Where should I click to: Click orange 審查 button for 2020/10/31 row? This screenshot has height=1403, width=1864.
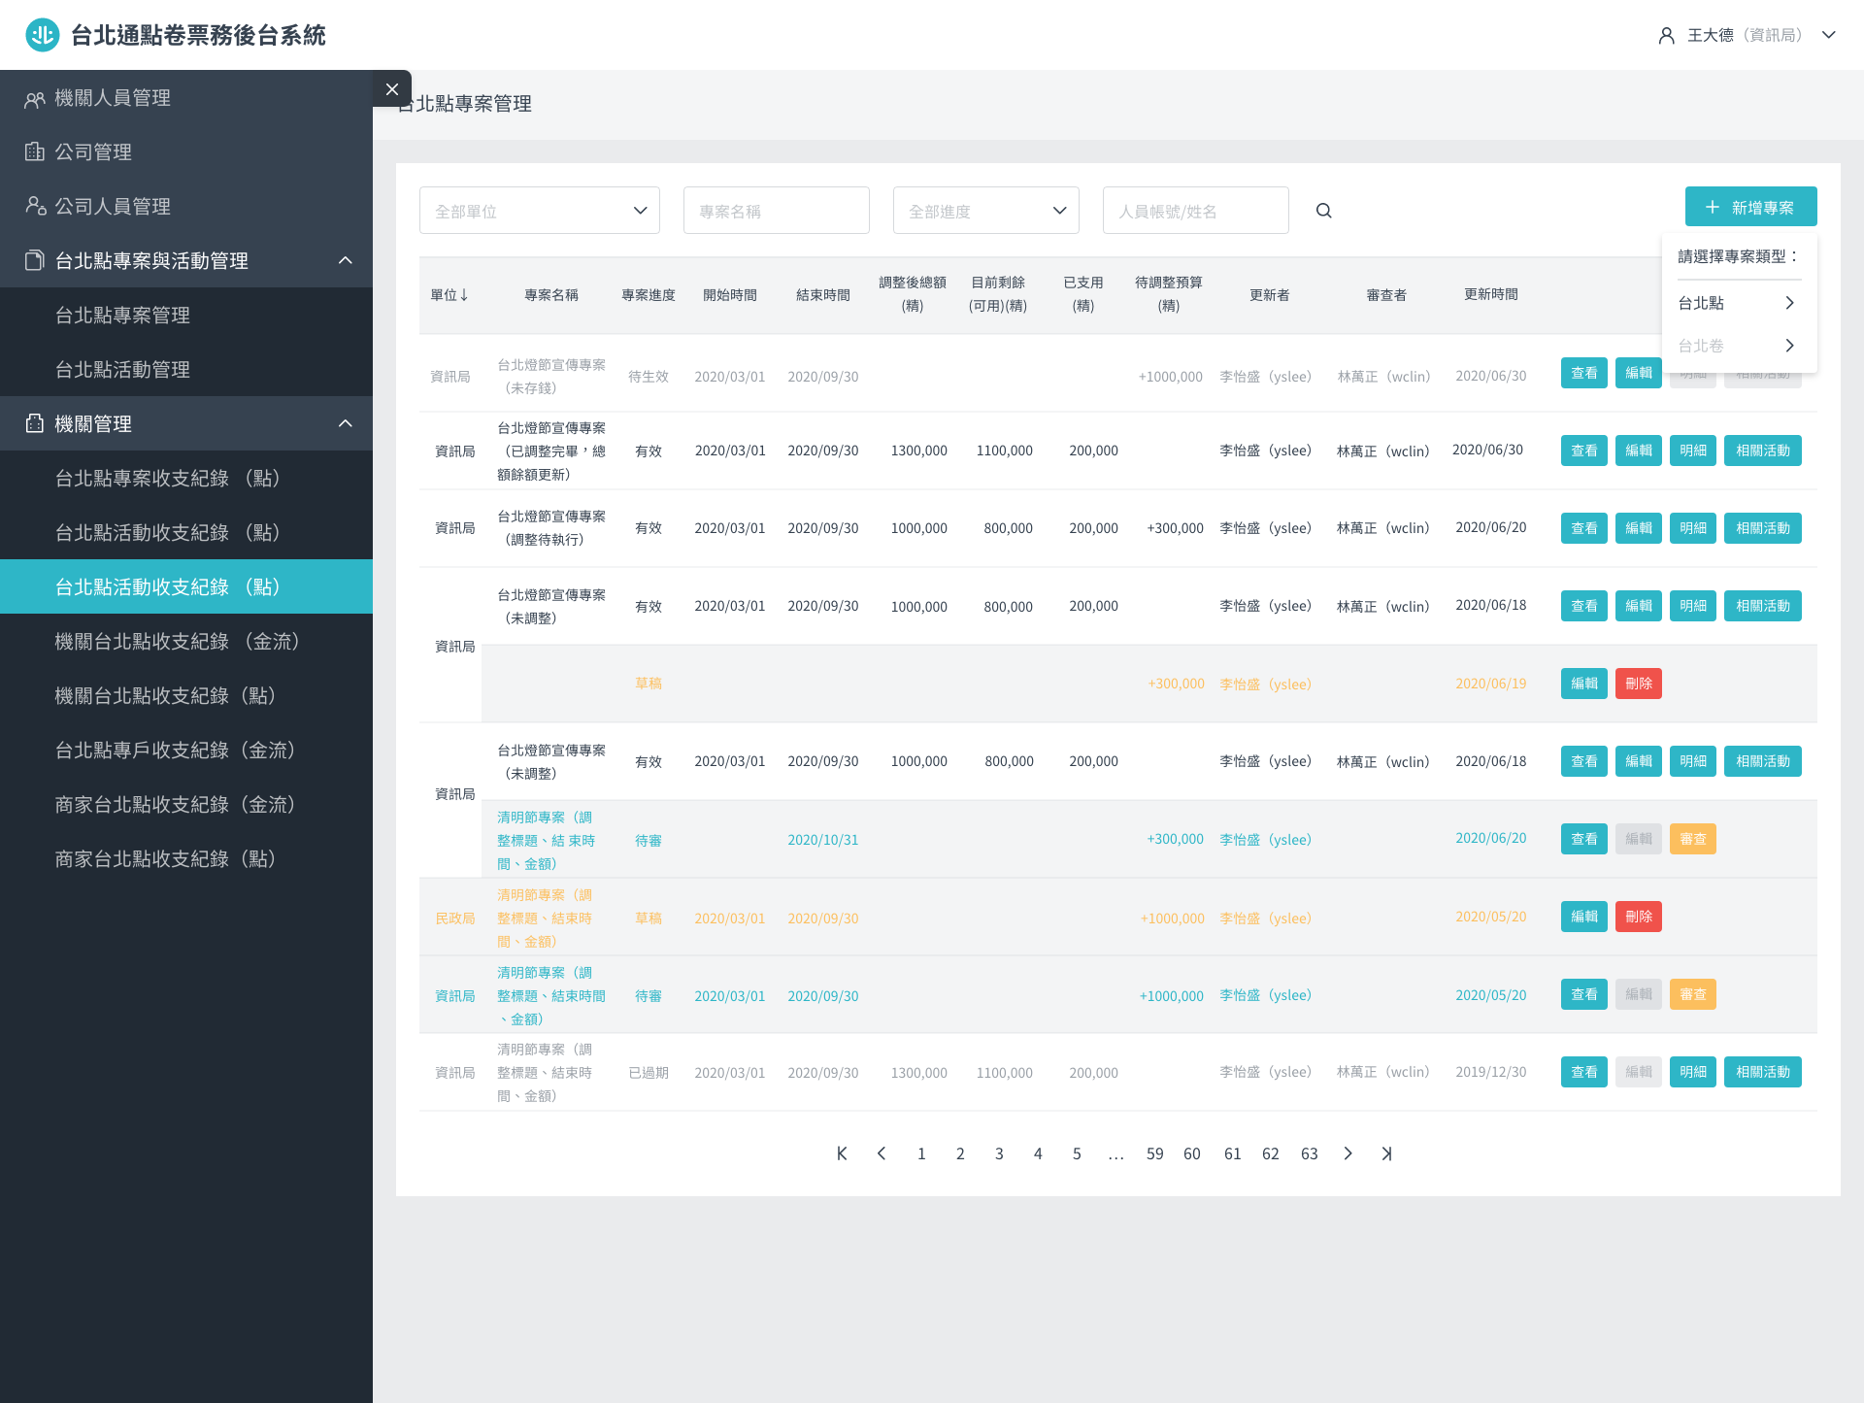pyautogui.click(x=1692, y=839)
